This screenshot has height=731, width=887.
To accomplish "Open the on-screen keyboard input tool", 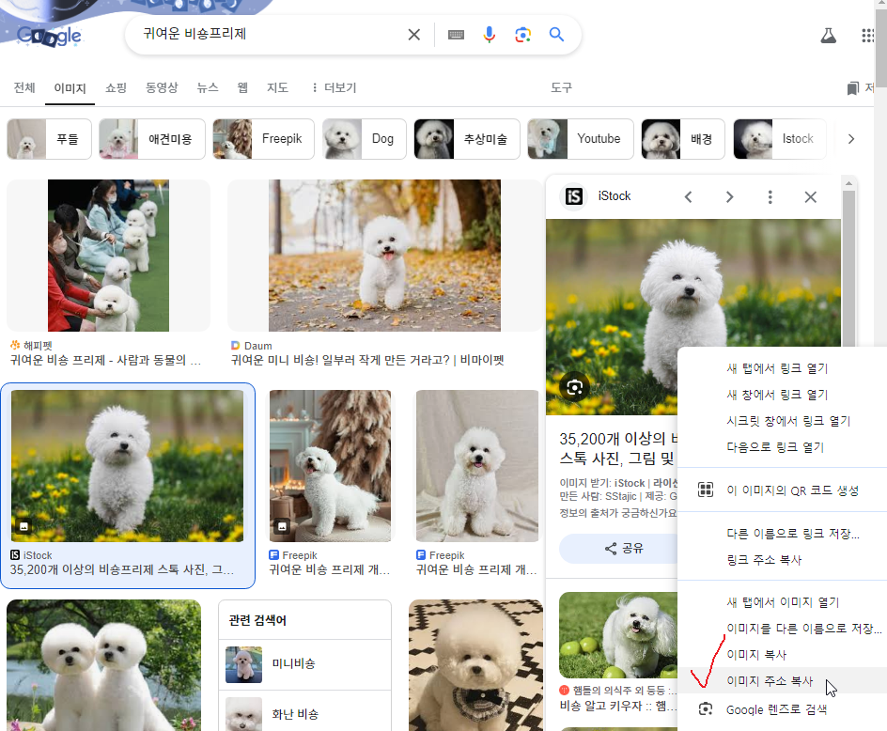I will [x=456, y=35].
